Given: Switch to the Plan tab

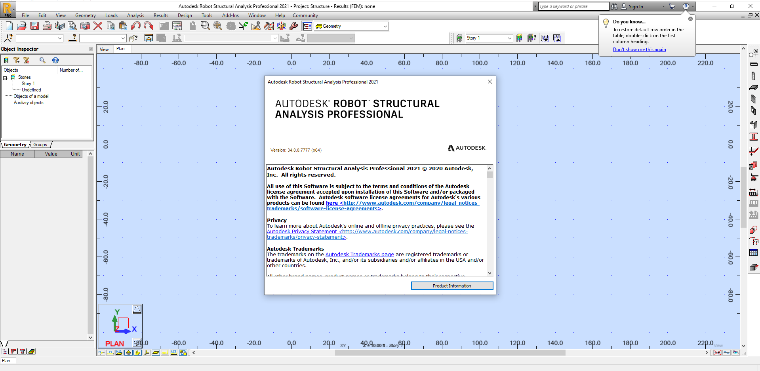Looking at the screenshot, I should click(120, 49).
